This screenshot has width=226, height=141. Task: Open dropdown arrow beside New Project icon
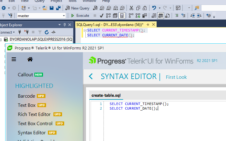coord(29,8)
